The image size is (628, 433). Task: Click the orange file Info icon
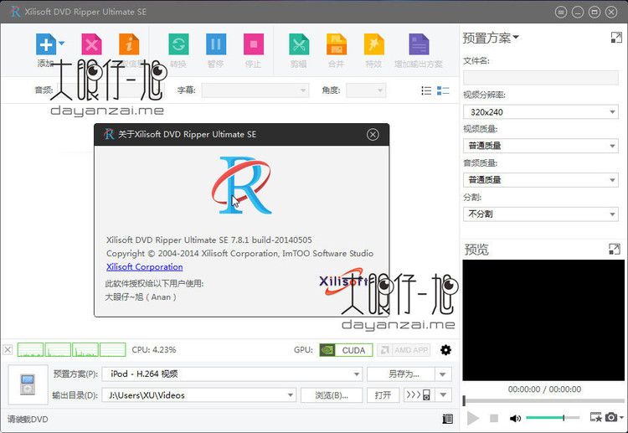129,44
